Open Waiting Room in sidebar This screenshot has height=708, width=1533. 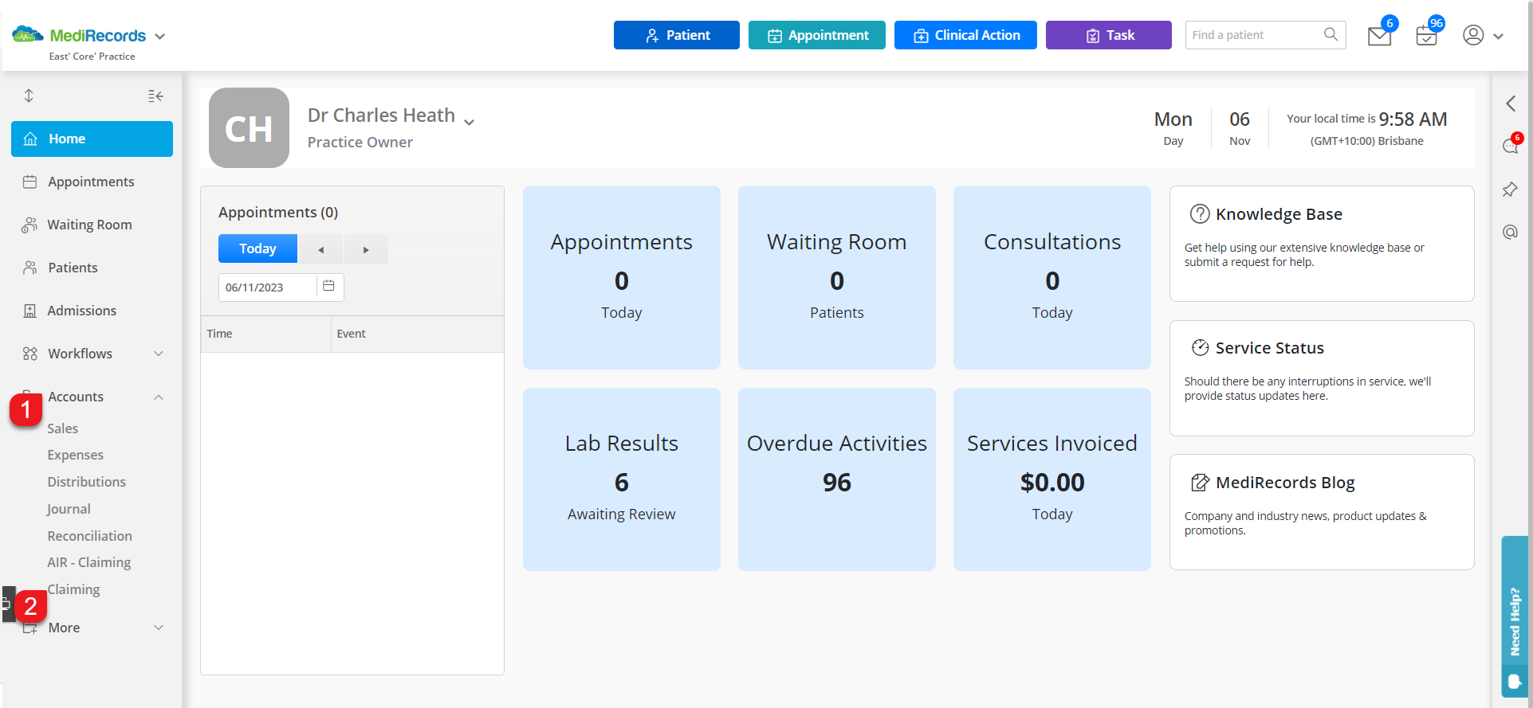[x=92, y=225]
